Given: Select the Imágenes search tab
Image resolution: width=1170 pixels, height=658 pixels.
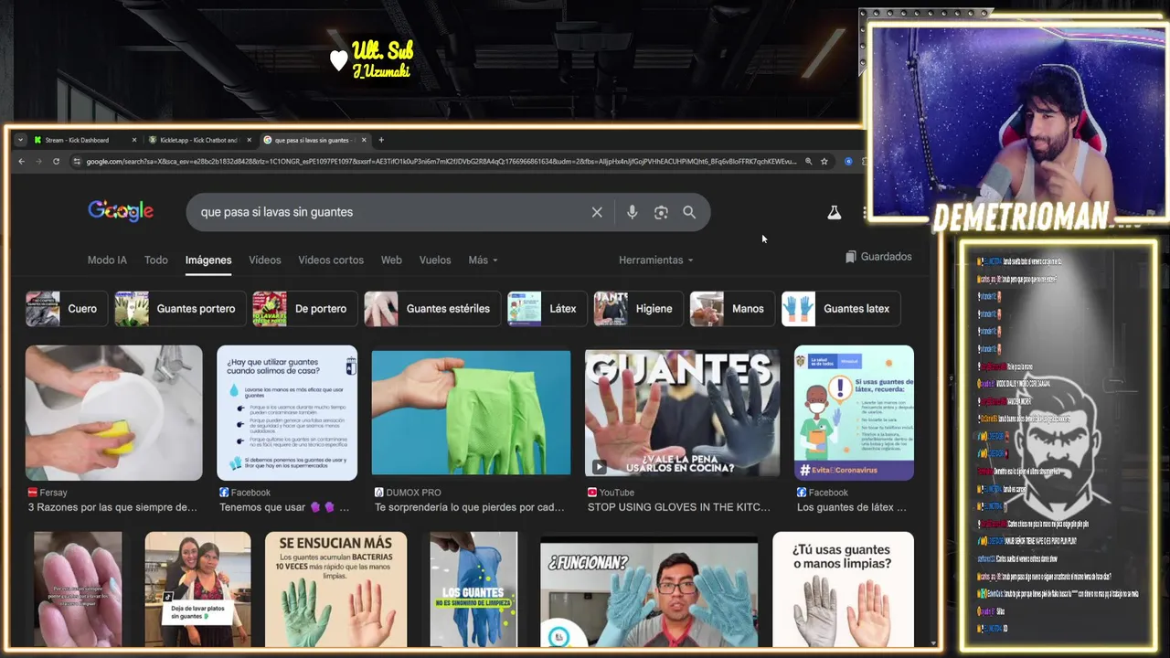Looking at the screenshot, I should [208, 260].
